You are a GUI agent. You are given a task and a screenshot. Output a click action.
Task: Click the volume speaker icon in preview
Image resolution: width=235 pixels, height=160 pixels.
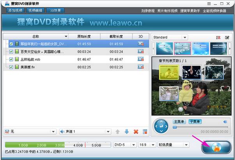(225, 122)
